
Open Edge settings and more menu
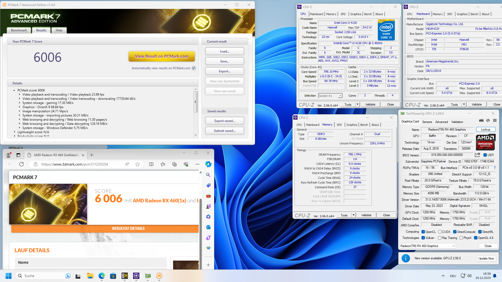click(x=197, y=164)
